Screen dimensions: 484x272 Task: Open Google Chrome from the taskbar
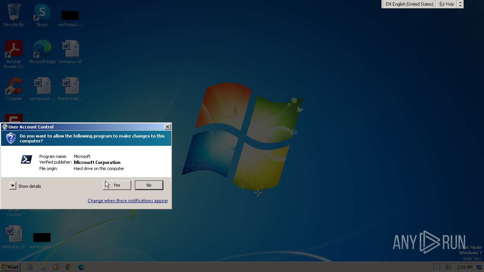tap(68, 267)
